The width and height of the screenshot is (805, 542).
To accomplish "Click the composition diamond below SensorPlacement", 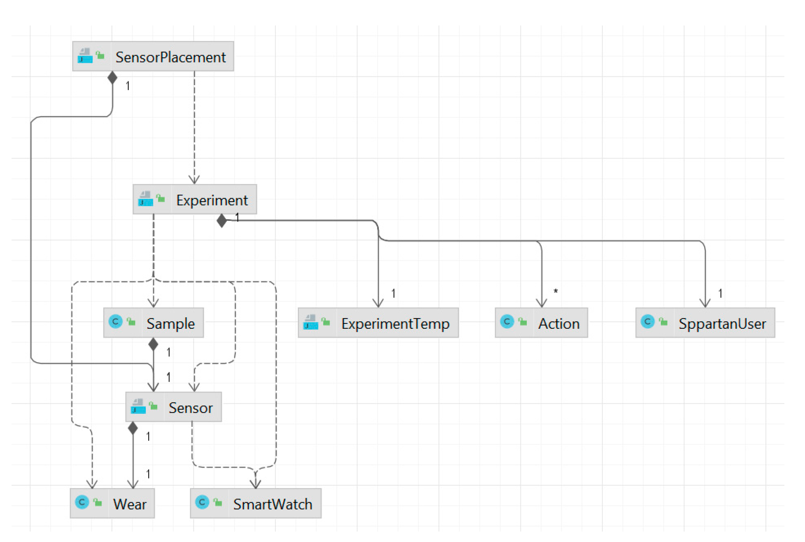I will click(112, 77).
